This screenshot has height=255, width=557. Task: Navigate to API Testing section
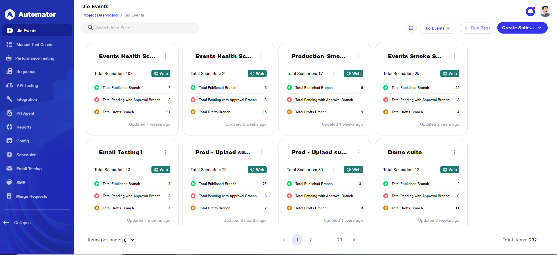[27, 85]
